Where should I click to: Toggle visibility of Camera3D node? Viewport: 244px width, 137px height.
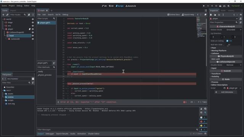pos(33,39)
